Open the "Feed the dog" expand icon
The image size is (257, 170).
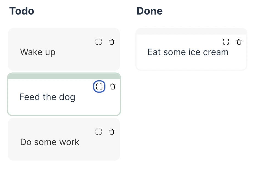tap(99, 87)
